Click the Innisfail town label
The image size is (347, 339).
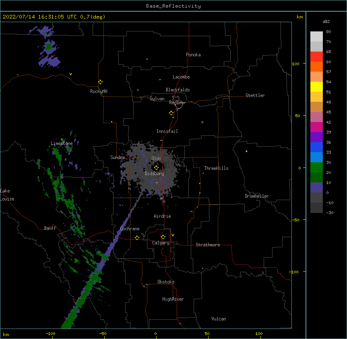(167, 131)
